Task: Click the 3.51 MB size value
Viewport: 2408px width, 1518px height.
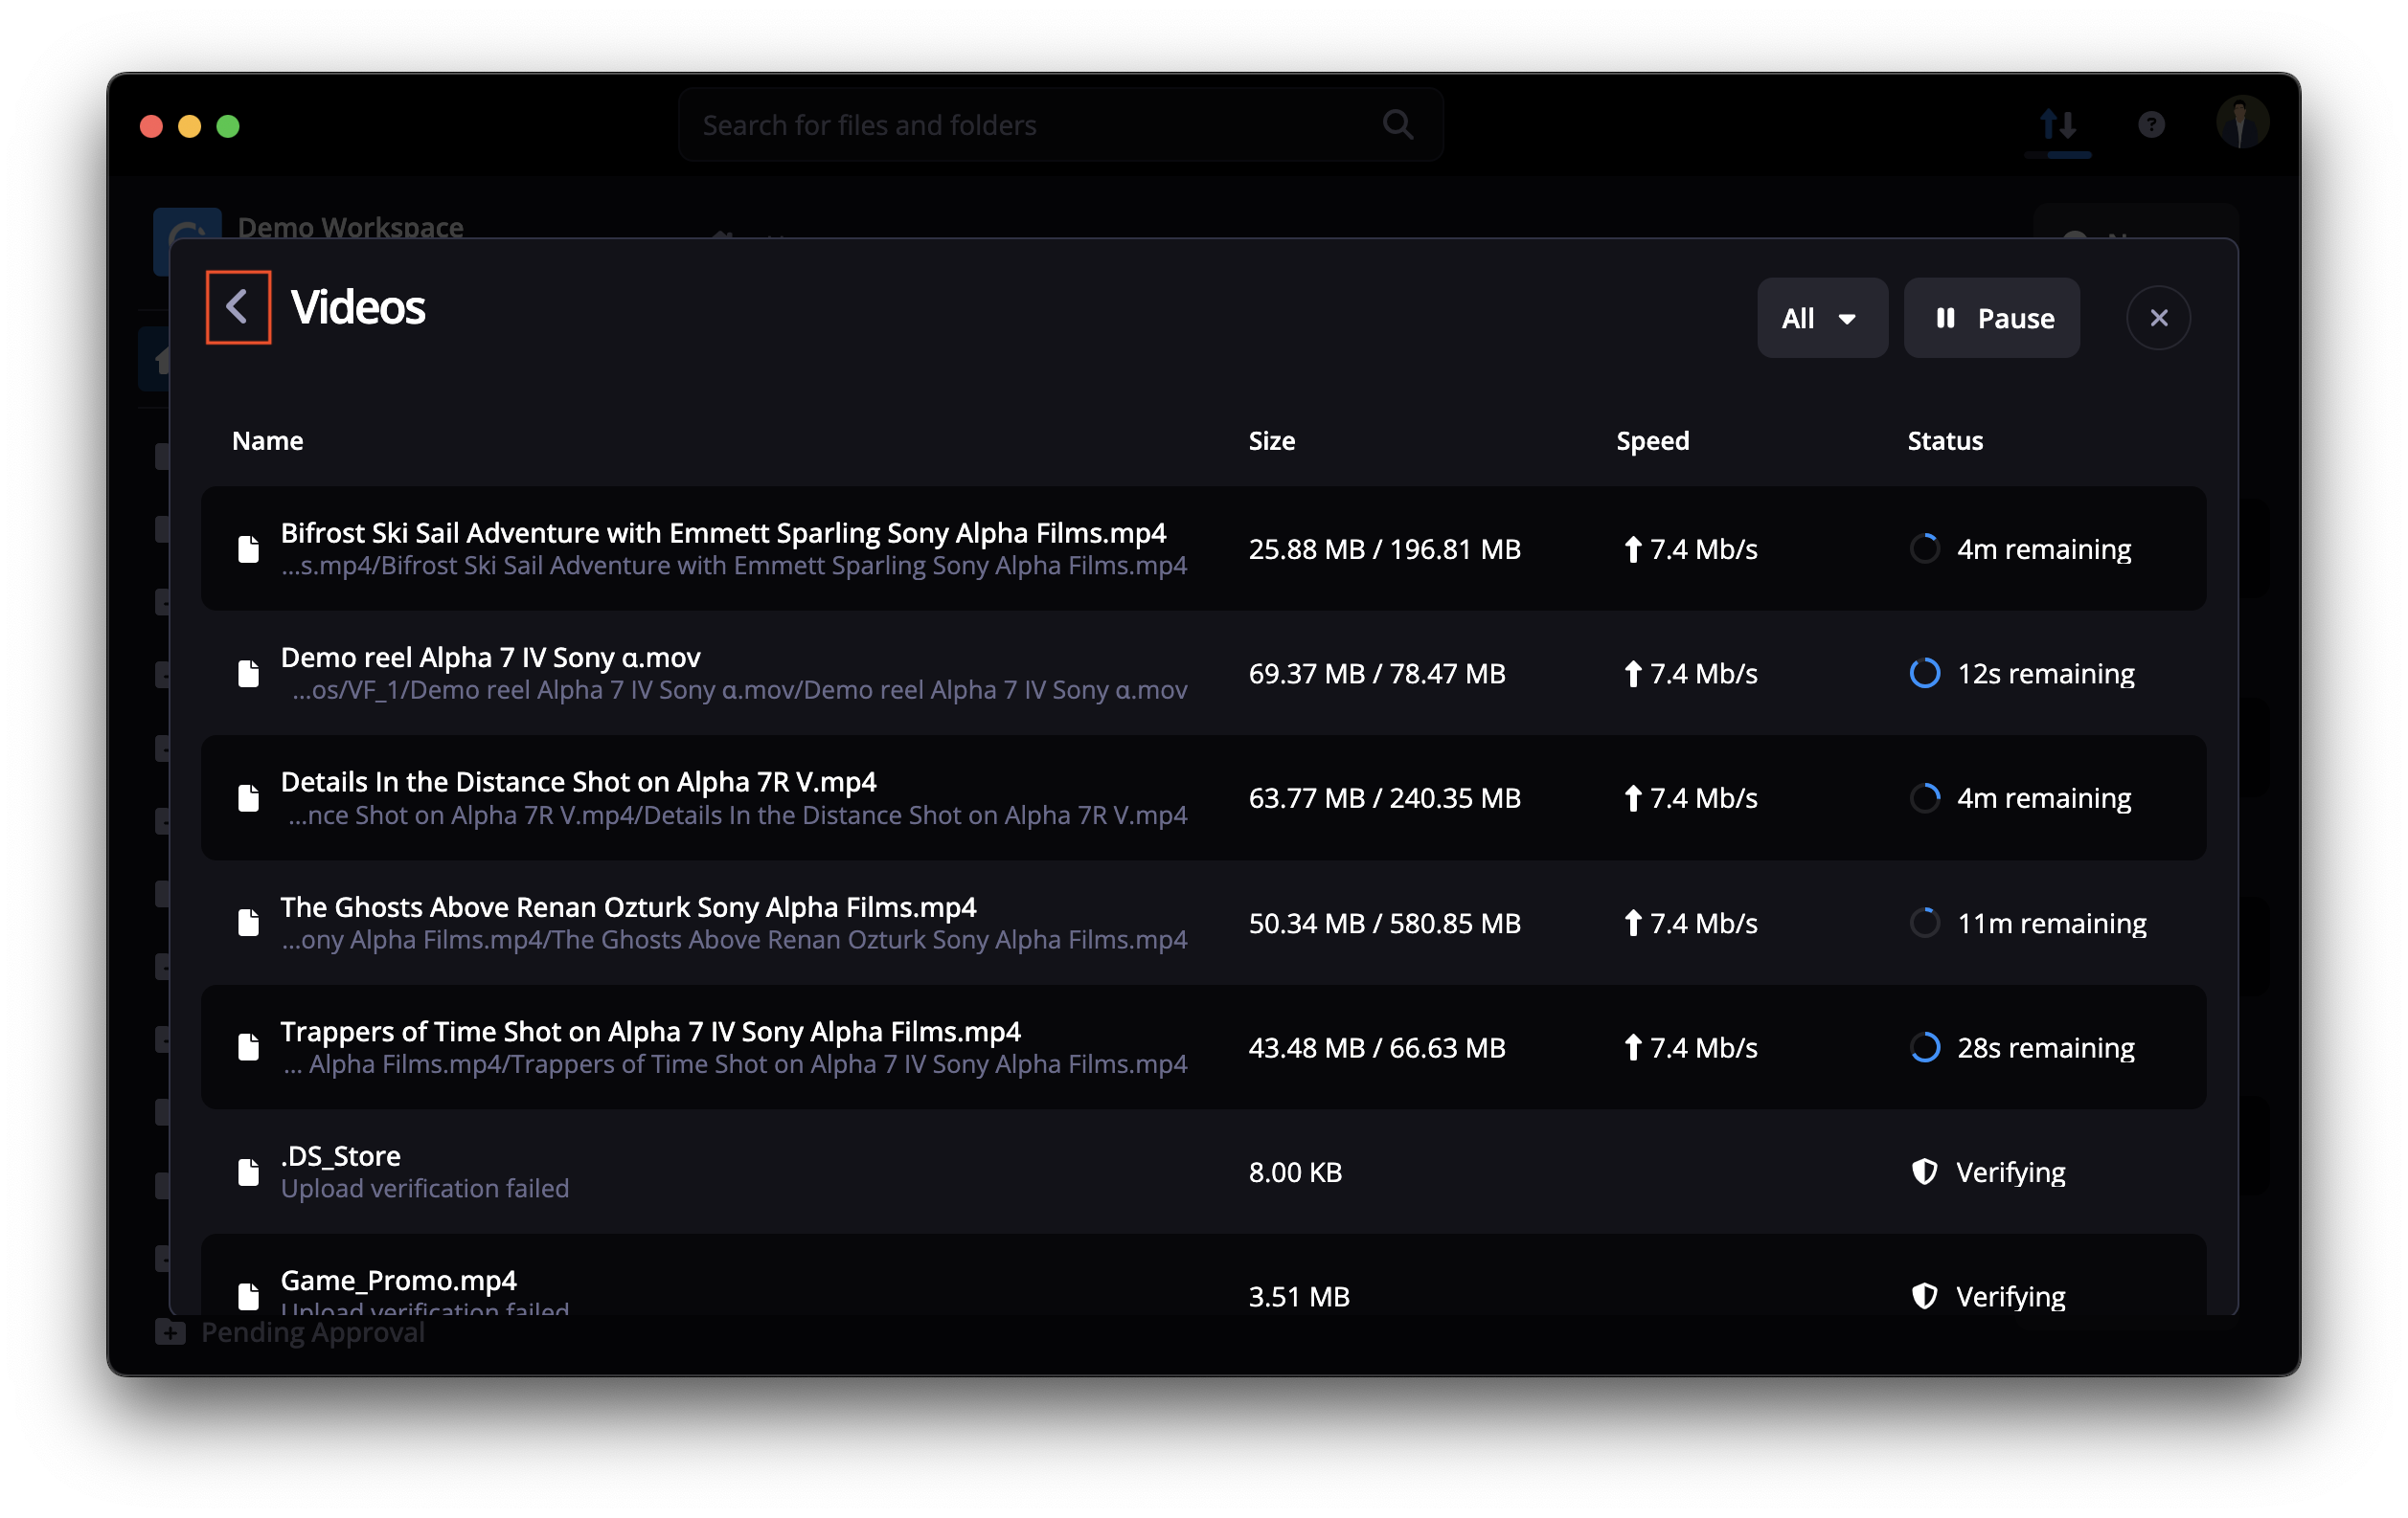Action: point(1299,1296)
